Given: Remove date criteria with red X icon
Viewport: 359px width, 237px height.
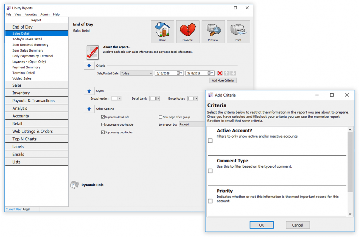Looking at the screenshot, I should [220, 73].
